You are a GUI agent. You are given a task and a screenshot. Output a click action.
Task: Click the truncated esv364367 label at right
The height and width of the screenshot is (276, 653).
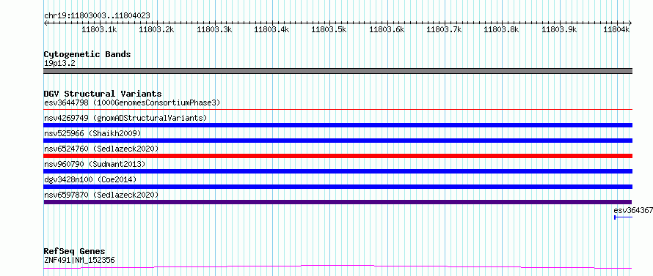(x=633, y=210)
